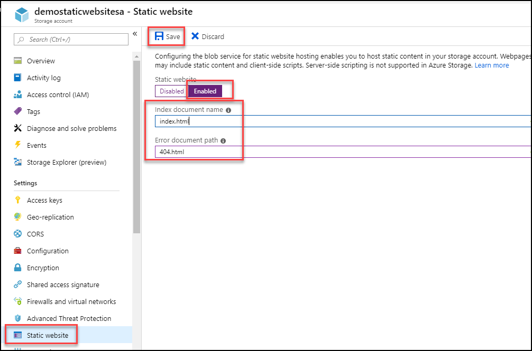This screenshot has height=351, width=532.
Task: Click the Shared access signature link icon
Action: point(17,284)
